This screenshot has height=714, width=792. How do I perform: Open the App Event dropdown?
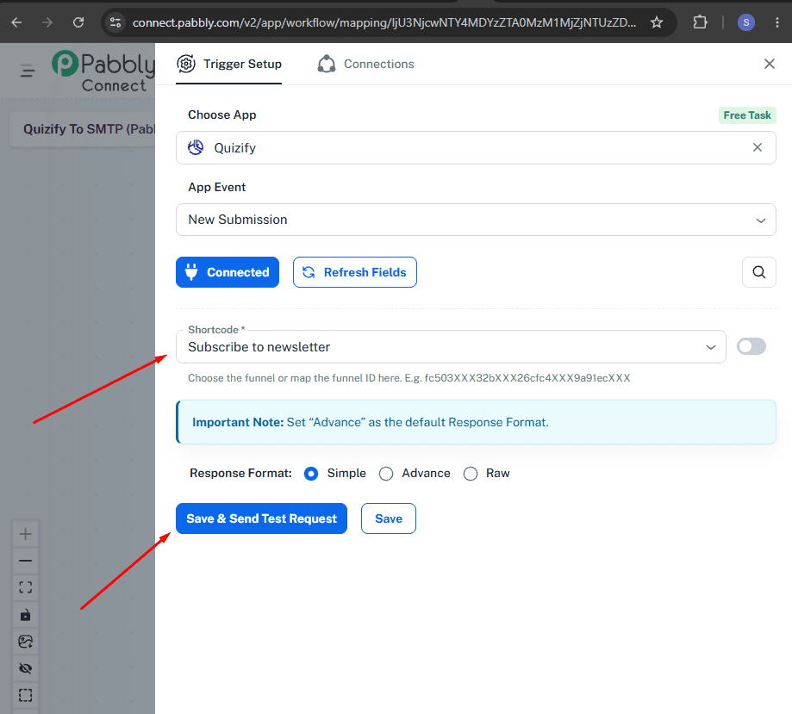(x=476, y=220)
